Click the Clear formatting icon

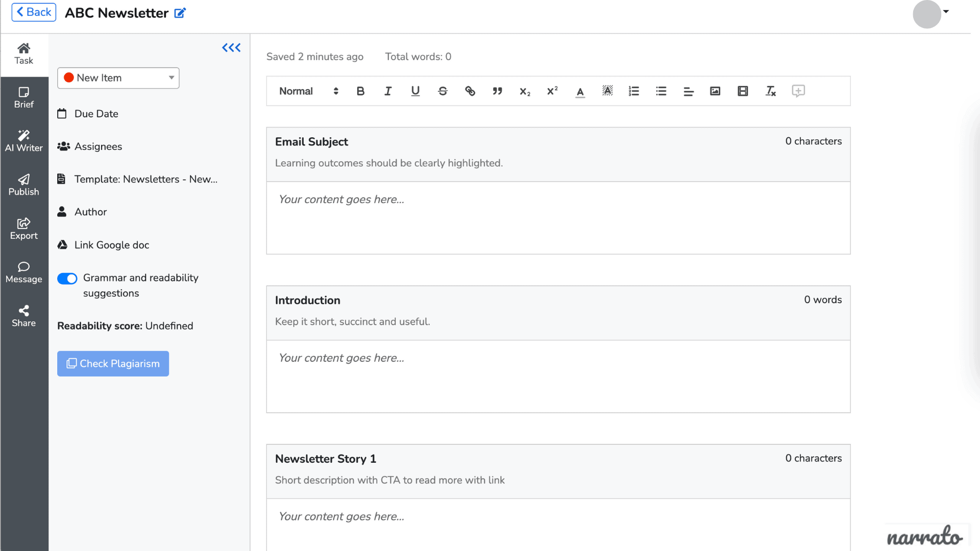tap(771, 91)
